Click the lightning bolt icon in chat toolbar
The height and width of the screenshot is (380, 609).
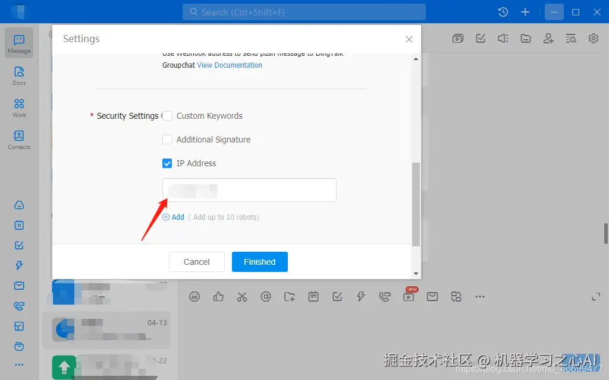[361, 297]
